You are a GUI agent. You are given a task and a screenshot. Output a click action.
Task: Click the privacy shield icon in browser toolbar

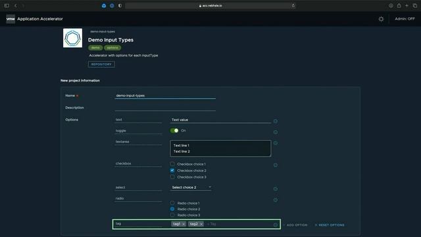[x=120, y=6]
